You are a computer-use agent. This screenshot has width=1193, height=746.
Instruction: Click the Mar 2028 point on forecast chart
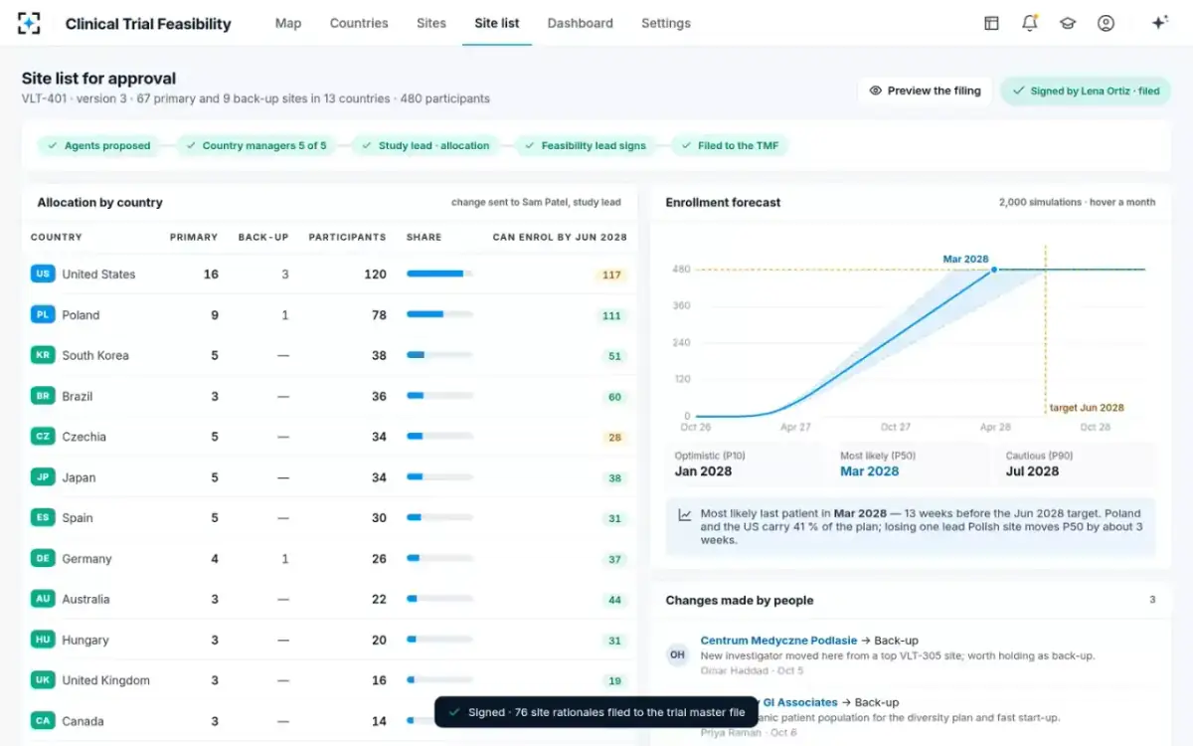[994, 270]
